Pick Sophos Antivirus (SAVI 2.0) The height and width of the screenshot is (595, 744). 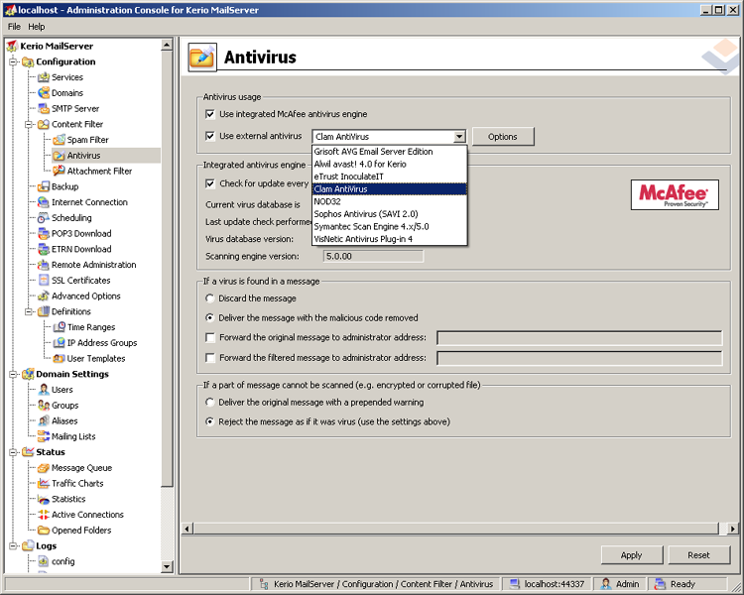[390, 214]
